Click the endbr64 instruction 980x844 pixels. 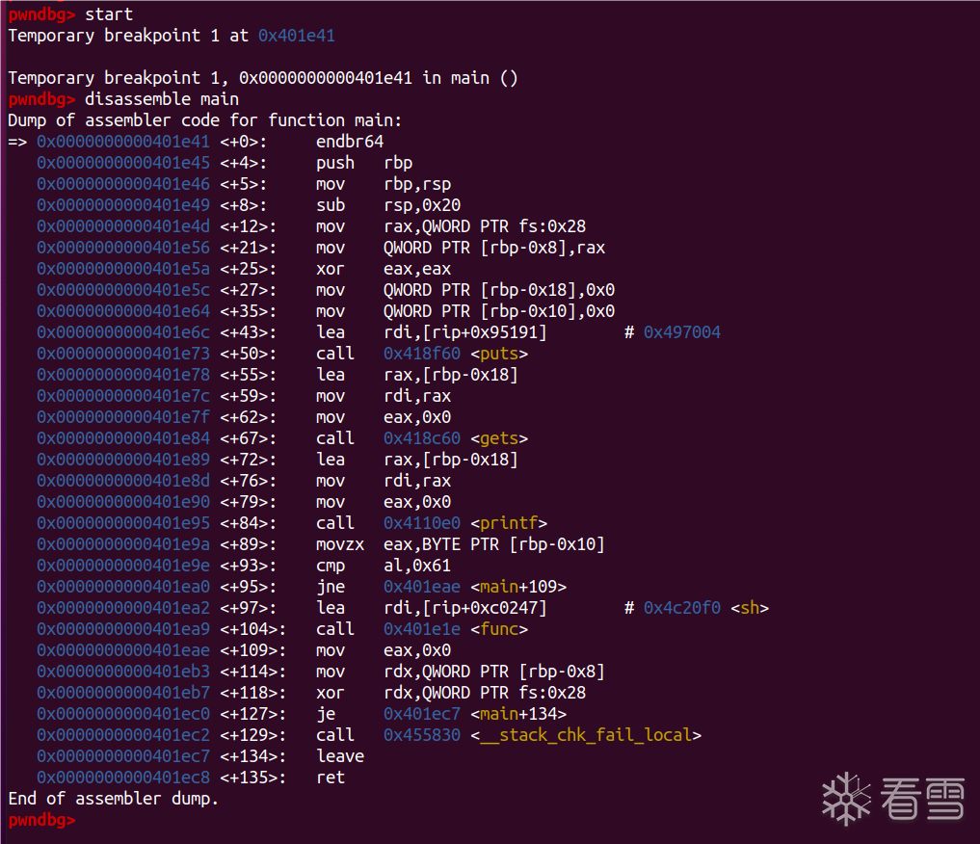[x=350, y=142]
